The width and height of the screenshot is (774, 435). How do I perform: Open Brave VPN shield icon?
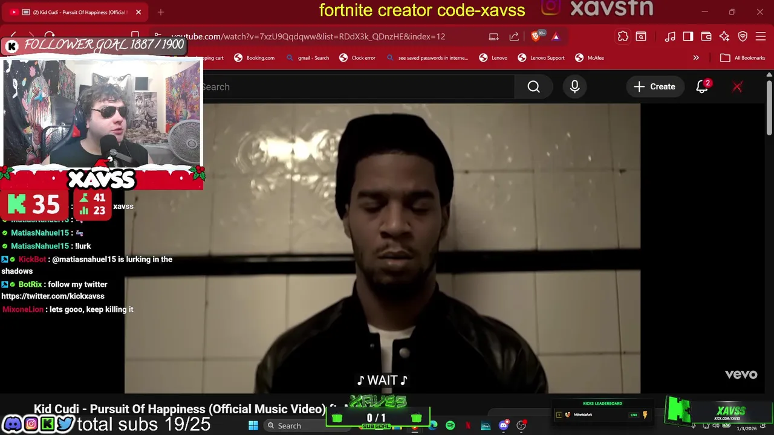point(743,36)
